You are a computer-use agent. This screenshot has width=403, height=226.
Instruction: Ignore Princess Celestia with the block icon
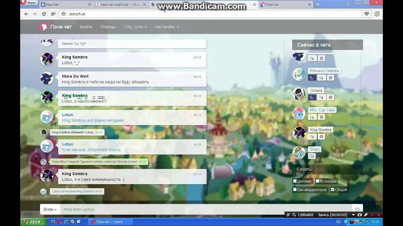point(330,78)
